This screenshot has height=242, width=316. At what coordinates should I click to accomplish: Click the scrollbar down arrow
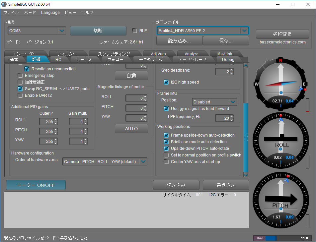(246, 175)
